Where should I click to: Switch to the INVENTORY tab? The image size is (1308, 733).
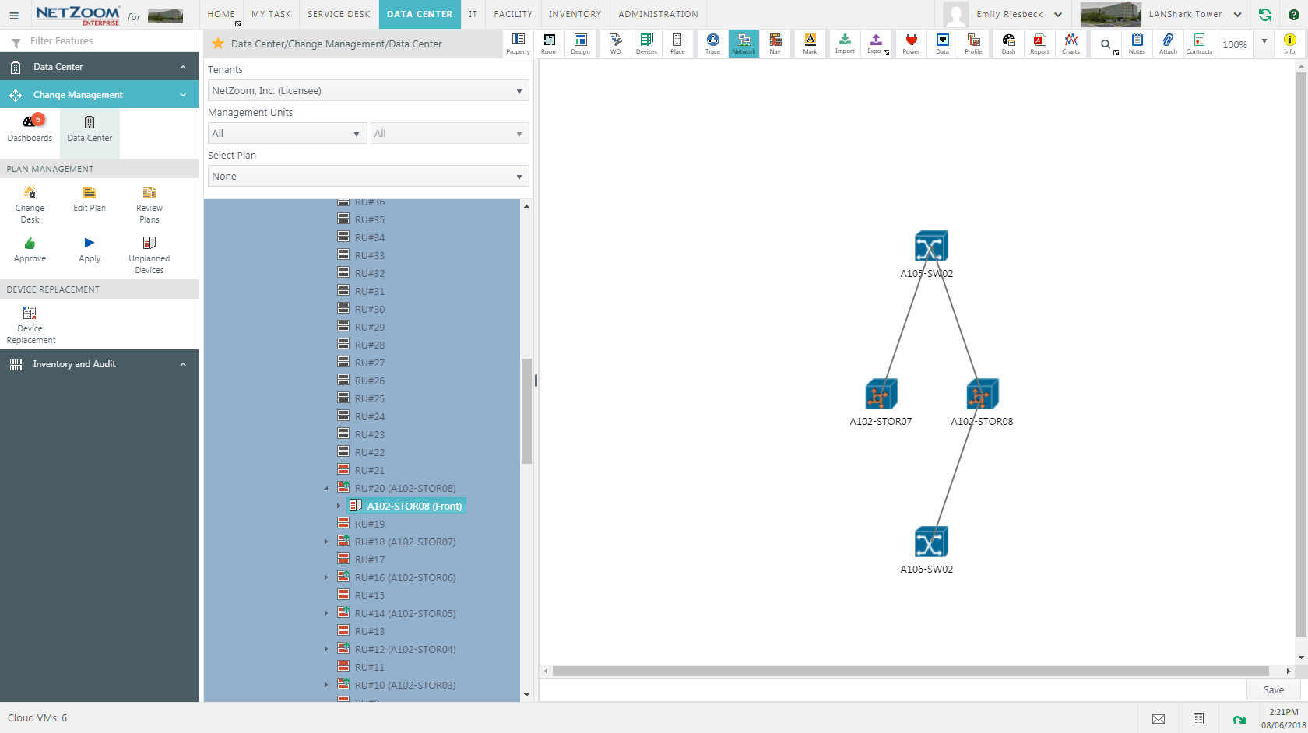pyautogui.click(x=575, y=14)
